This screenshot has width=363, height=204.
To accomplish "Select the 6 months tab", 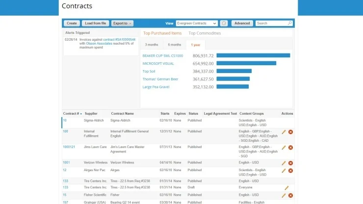I will pyautogui.click(x=174, y=45).
